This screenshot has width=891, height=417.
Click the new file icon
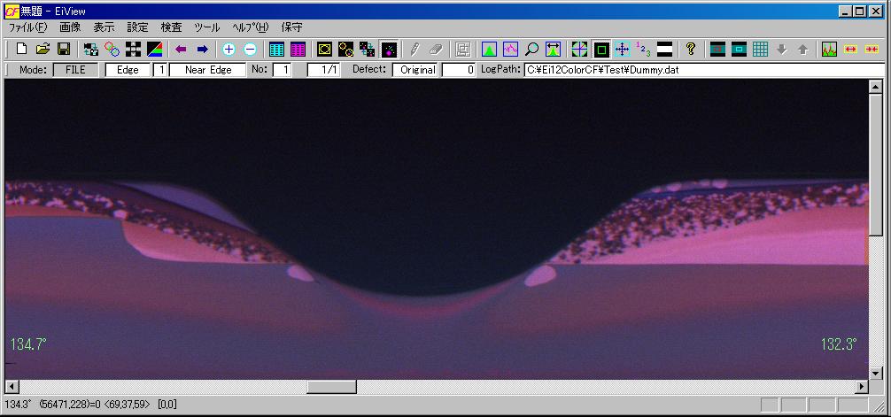(22, 50)
